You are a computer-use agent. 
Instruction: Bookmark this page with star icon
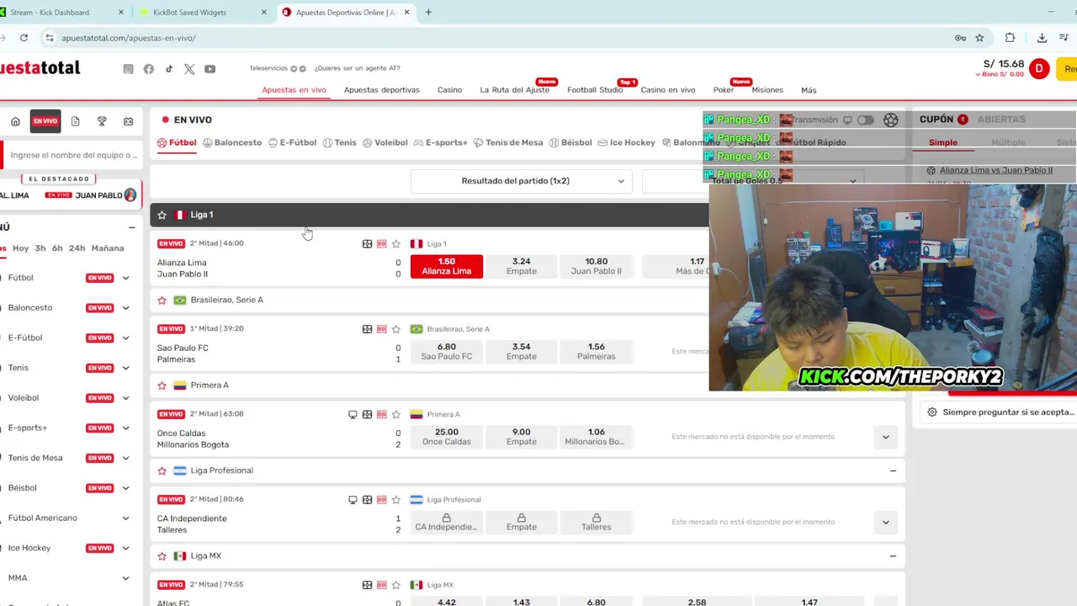point(979,38)
